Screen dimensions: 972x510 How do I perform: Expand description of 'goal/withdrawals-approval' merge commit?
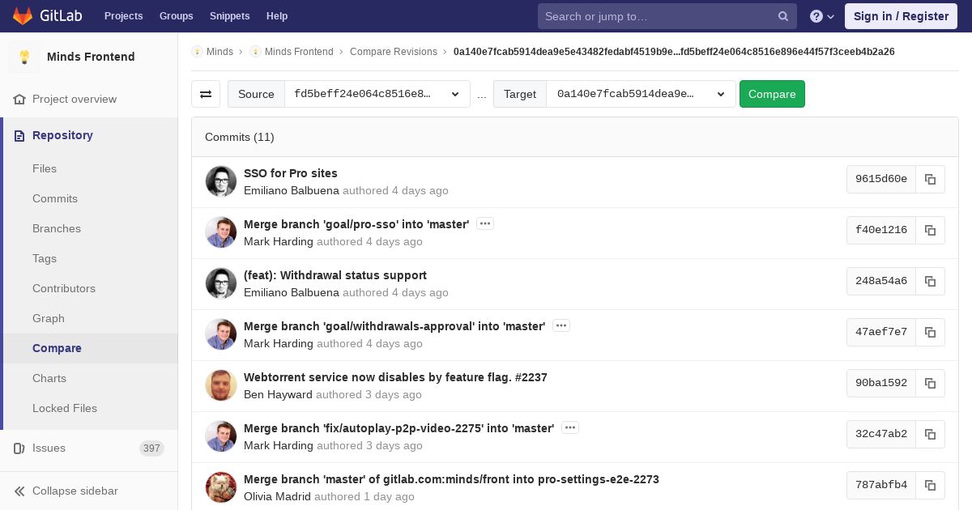click(x=561, y=325)
